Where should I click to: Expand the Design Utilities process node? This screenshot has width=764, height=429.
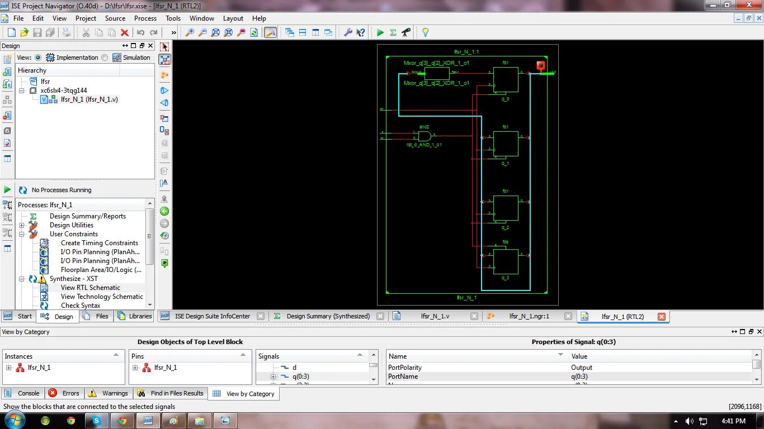coord(22,225)
